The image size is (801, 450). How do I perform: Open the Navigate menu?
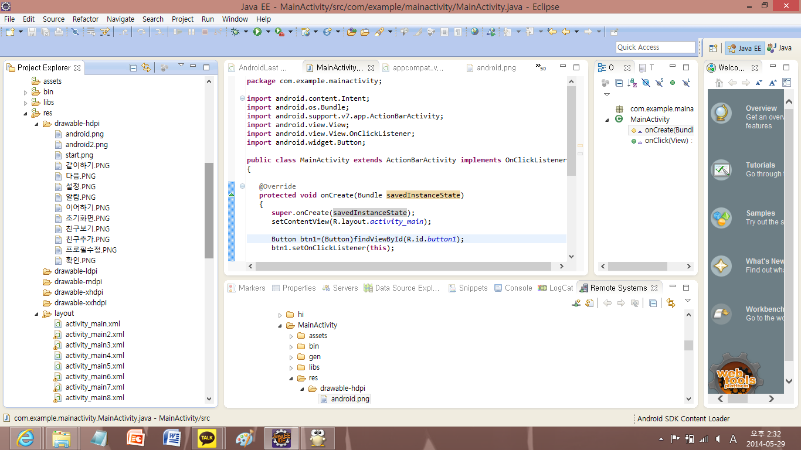pyautogui.click(x=120, y=19)
